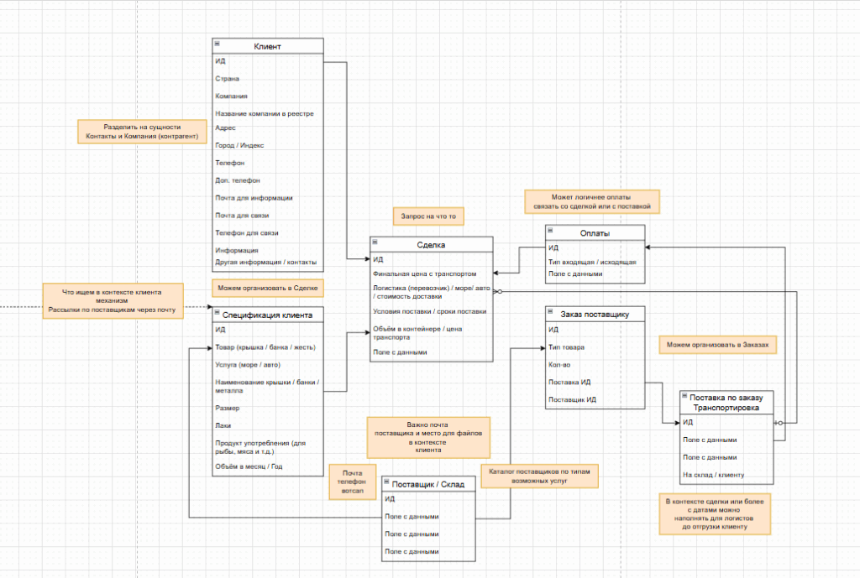
Task: Select the Клиент table header
Action: 267,45
